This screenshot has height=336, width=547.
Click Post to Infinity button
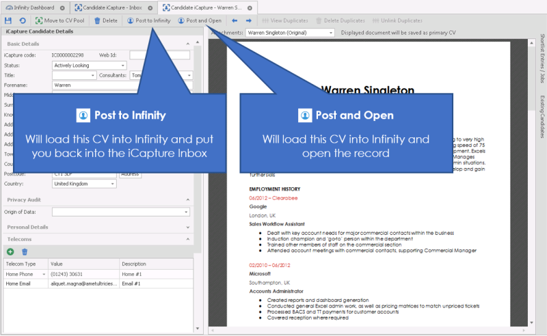click(148, 20)
